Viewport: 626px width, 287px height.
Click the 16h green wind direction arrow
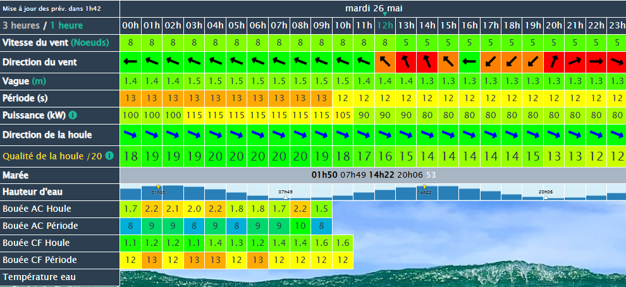tap(469, 62)
